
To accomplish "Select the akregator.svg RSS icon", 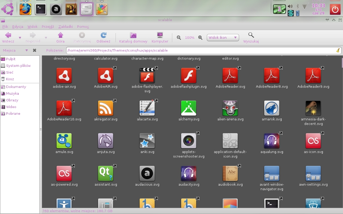I will [106, 108].
